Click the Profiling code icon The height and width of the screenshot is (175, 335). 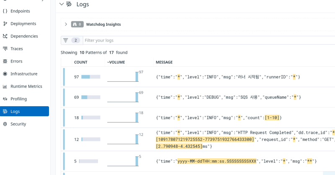[x=5, y=99]
